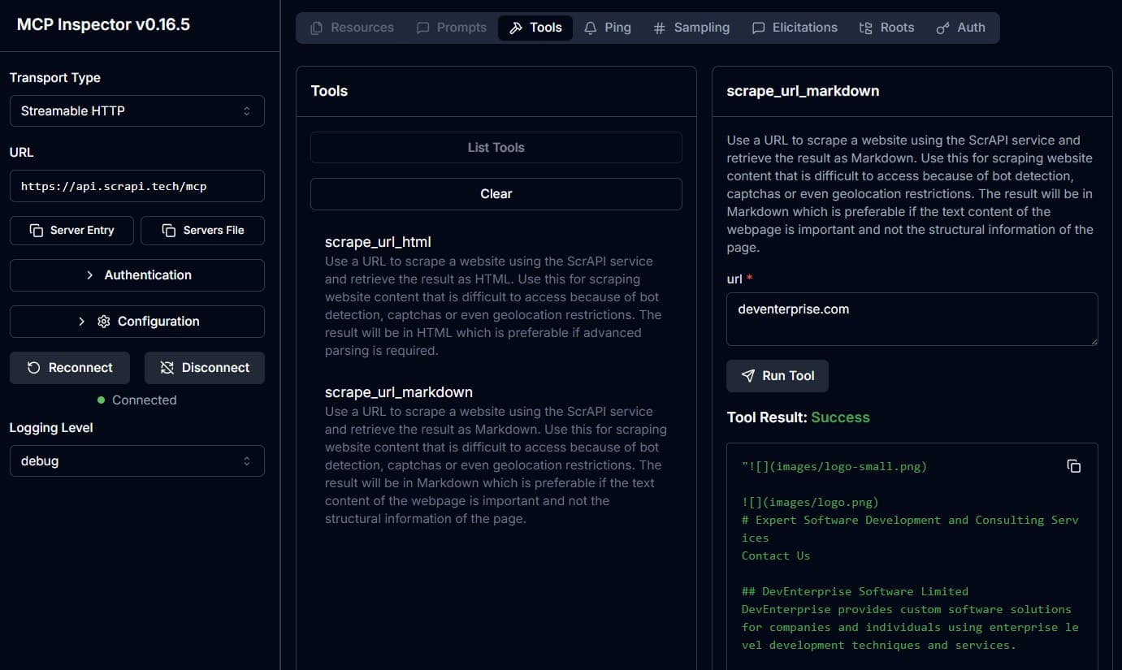Click the List Tools button

click(x=496, y=147)
